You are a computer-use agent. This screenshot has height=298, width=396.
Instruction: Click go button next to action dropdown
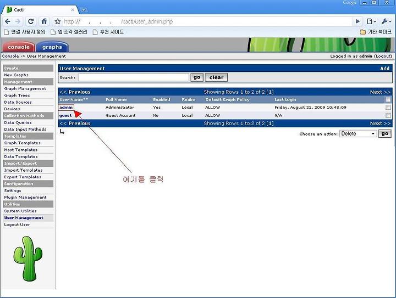point(384,134)
